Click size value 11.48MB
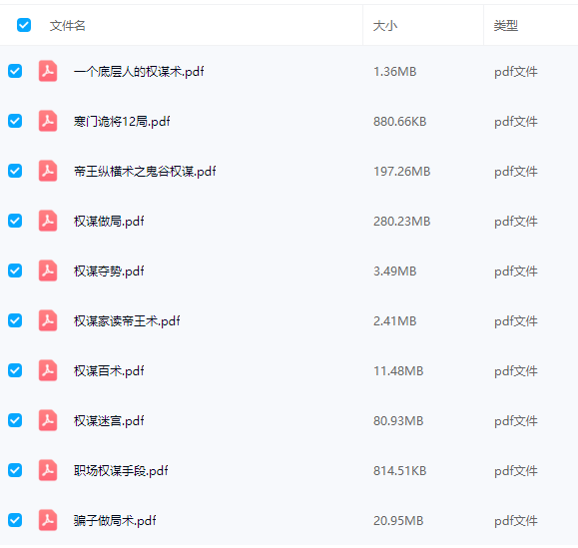The height and width of the screenshot is (548, 578). 398,370
